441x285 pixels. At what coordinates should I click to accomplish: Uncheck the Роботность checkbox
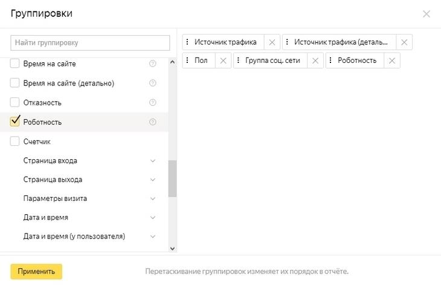[x=15, y=122]
